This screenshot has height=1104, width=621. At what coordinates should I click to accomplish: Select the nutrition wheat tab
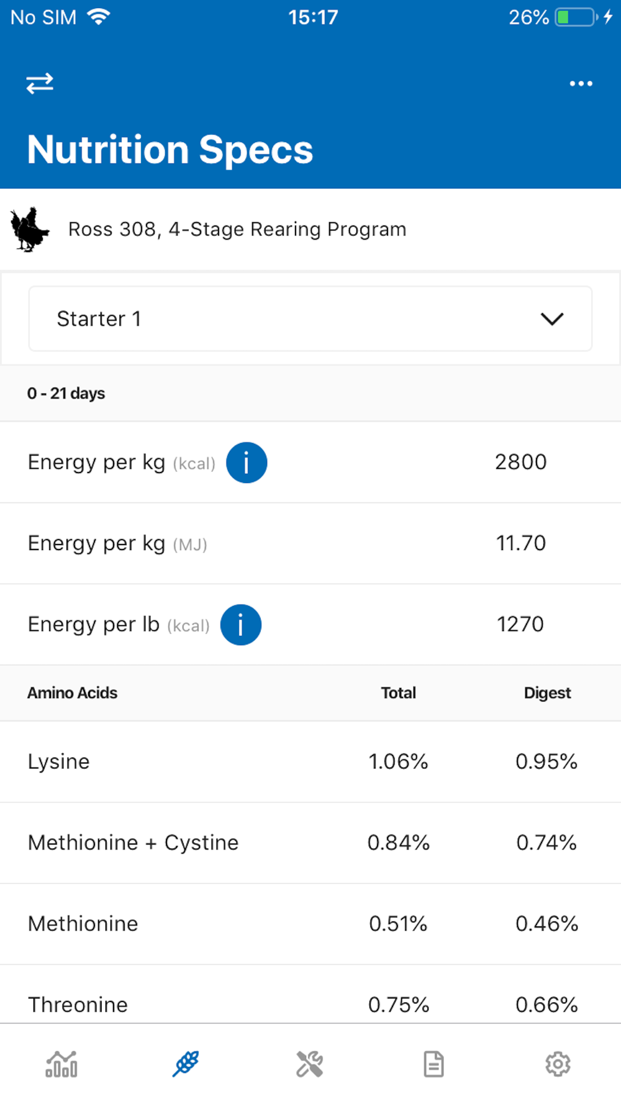click(186, 1064)
